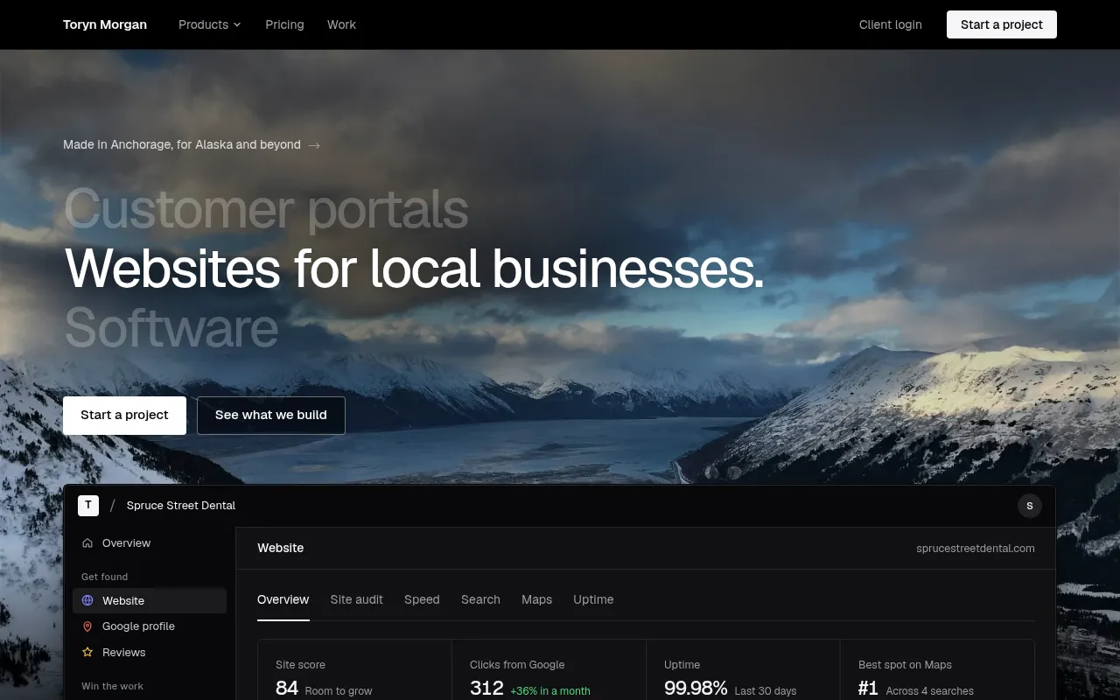Switch to the Search tab
1120x700 pixels.
(x=480, y=599)
